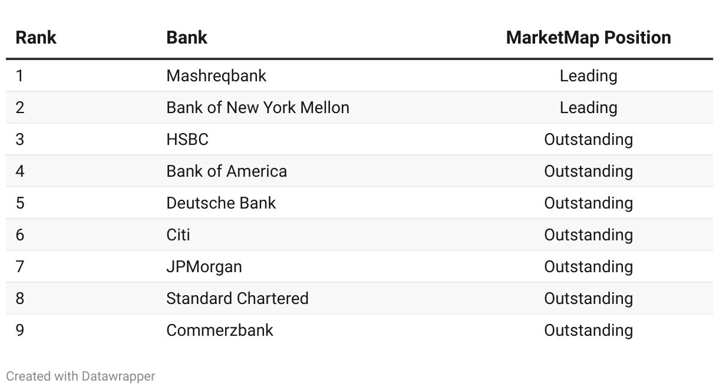719x390 pixels.
Task: Select the Mashreqbank cell
Action: (216, 76)
